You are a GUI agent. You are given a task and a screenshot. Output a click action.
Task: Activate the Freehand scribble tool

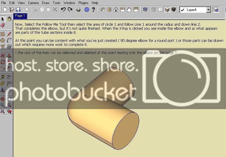coord(9,46)
